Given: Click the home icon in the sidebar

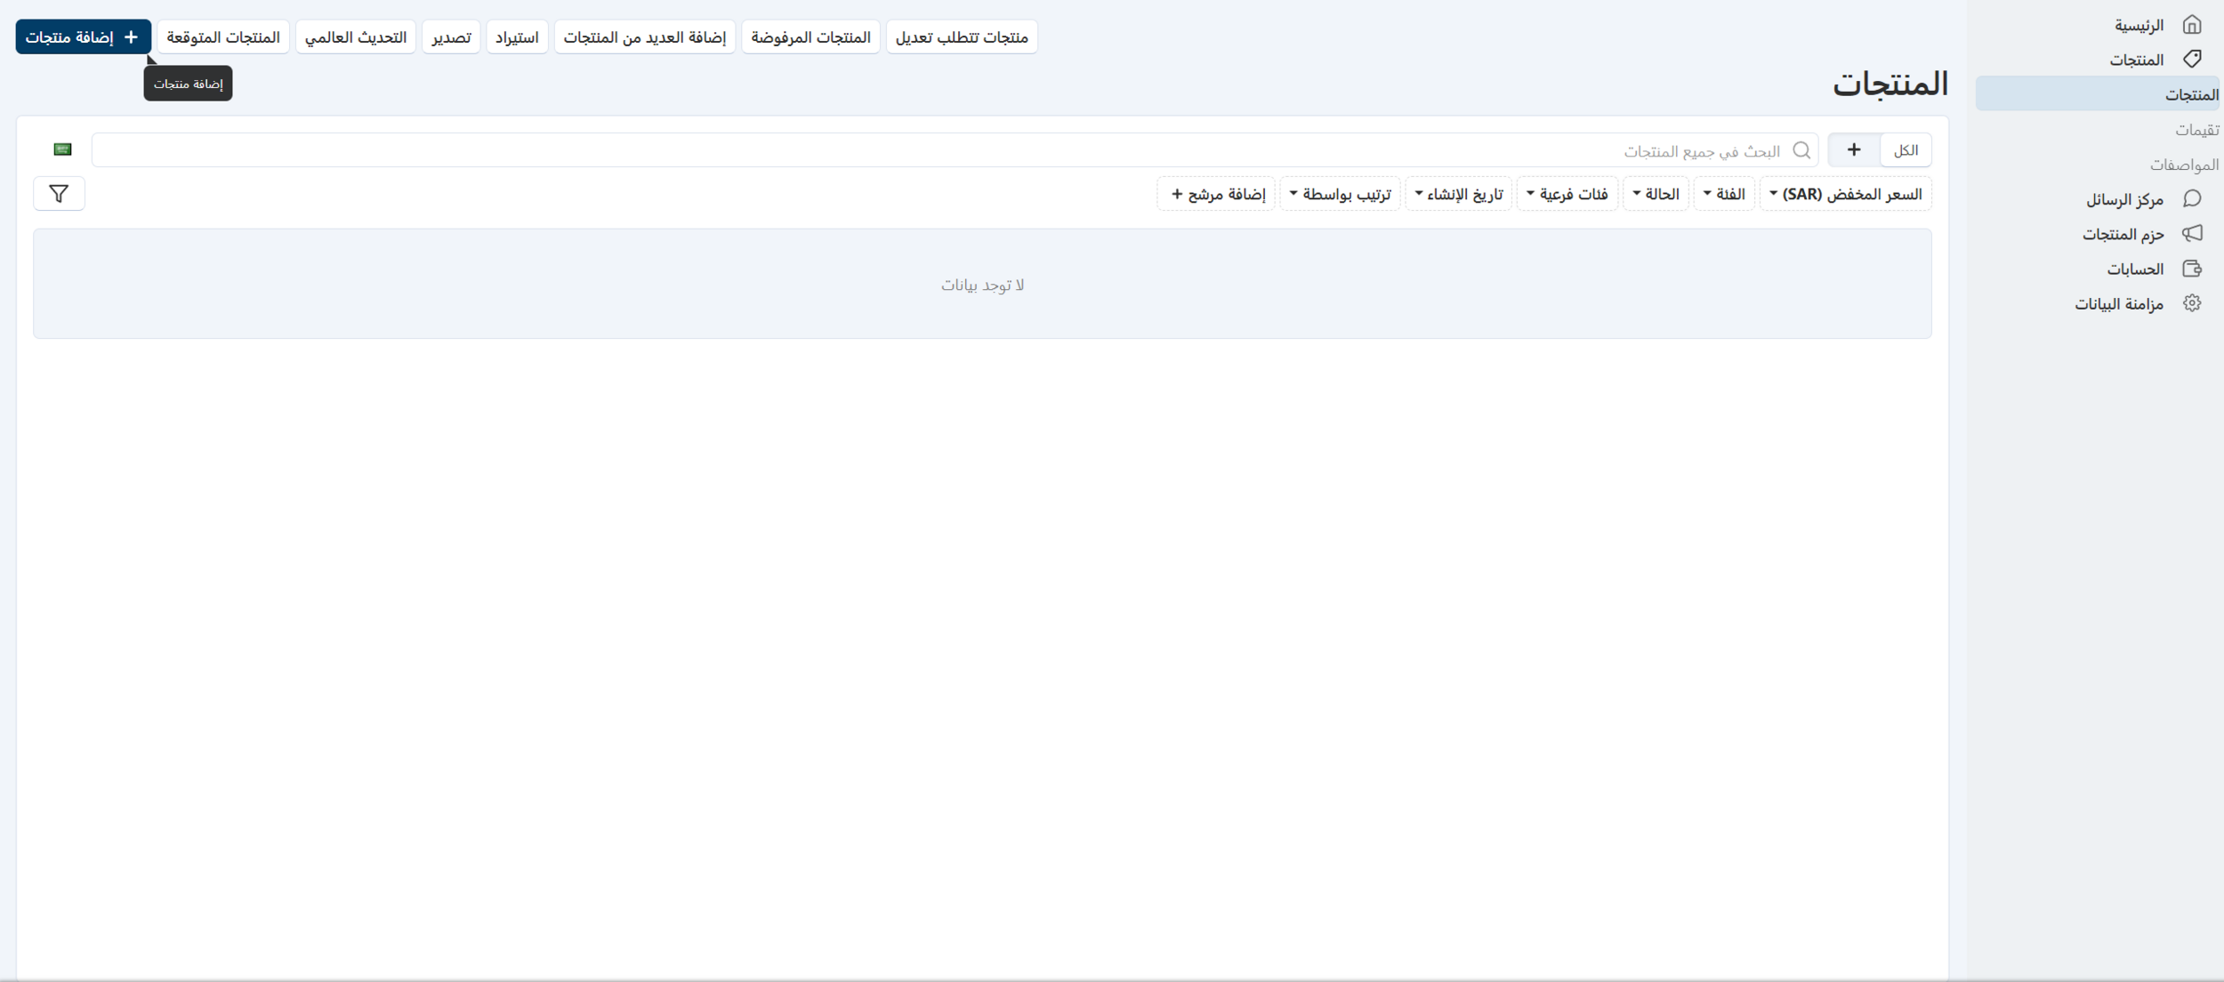Looking at the screenshot, I should pos(2191,25).
